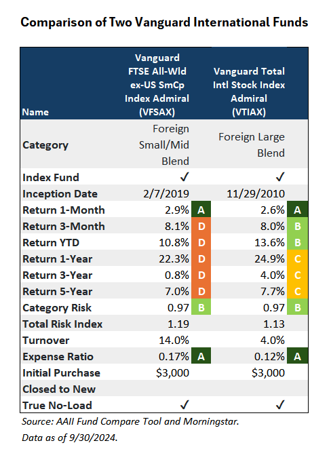
Task: Click the VTIAX Index Fund checkmark
Action: tap(280, 177)
